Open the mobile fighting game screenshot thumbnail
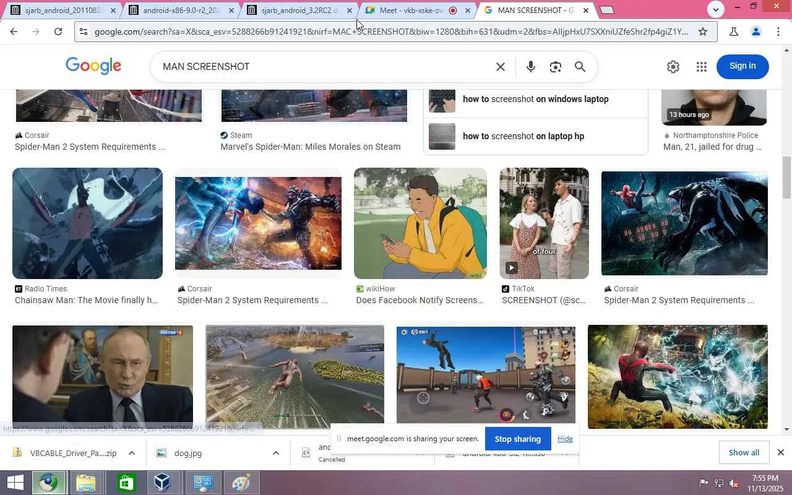The image size is (792, 495). coord(486,375)
